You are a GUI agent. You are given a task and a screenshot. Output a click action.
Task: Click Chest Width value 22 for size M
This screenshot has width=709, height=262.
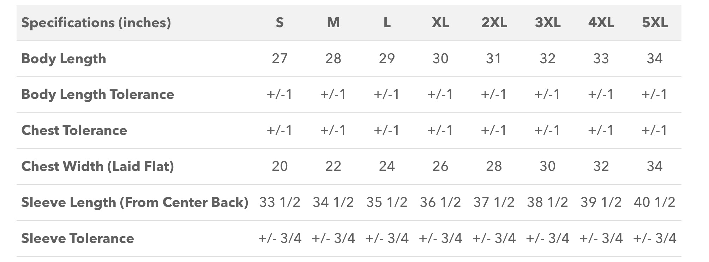(333, 166)
